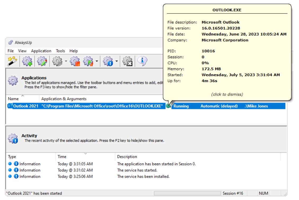
Task: Remove the application using the gear-X icon
Action: pos(127,61)
